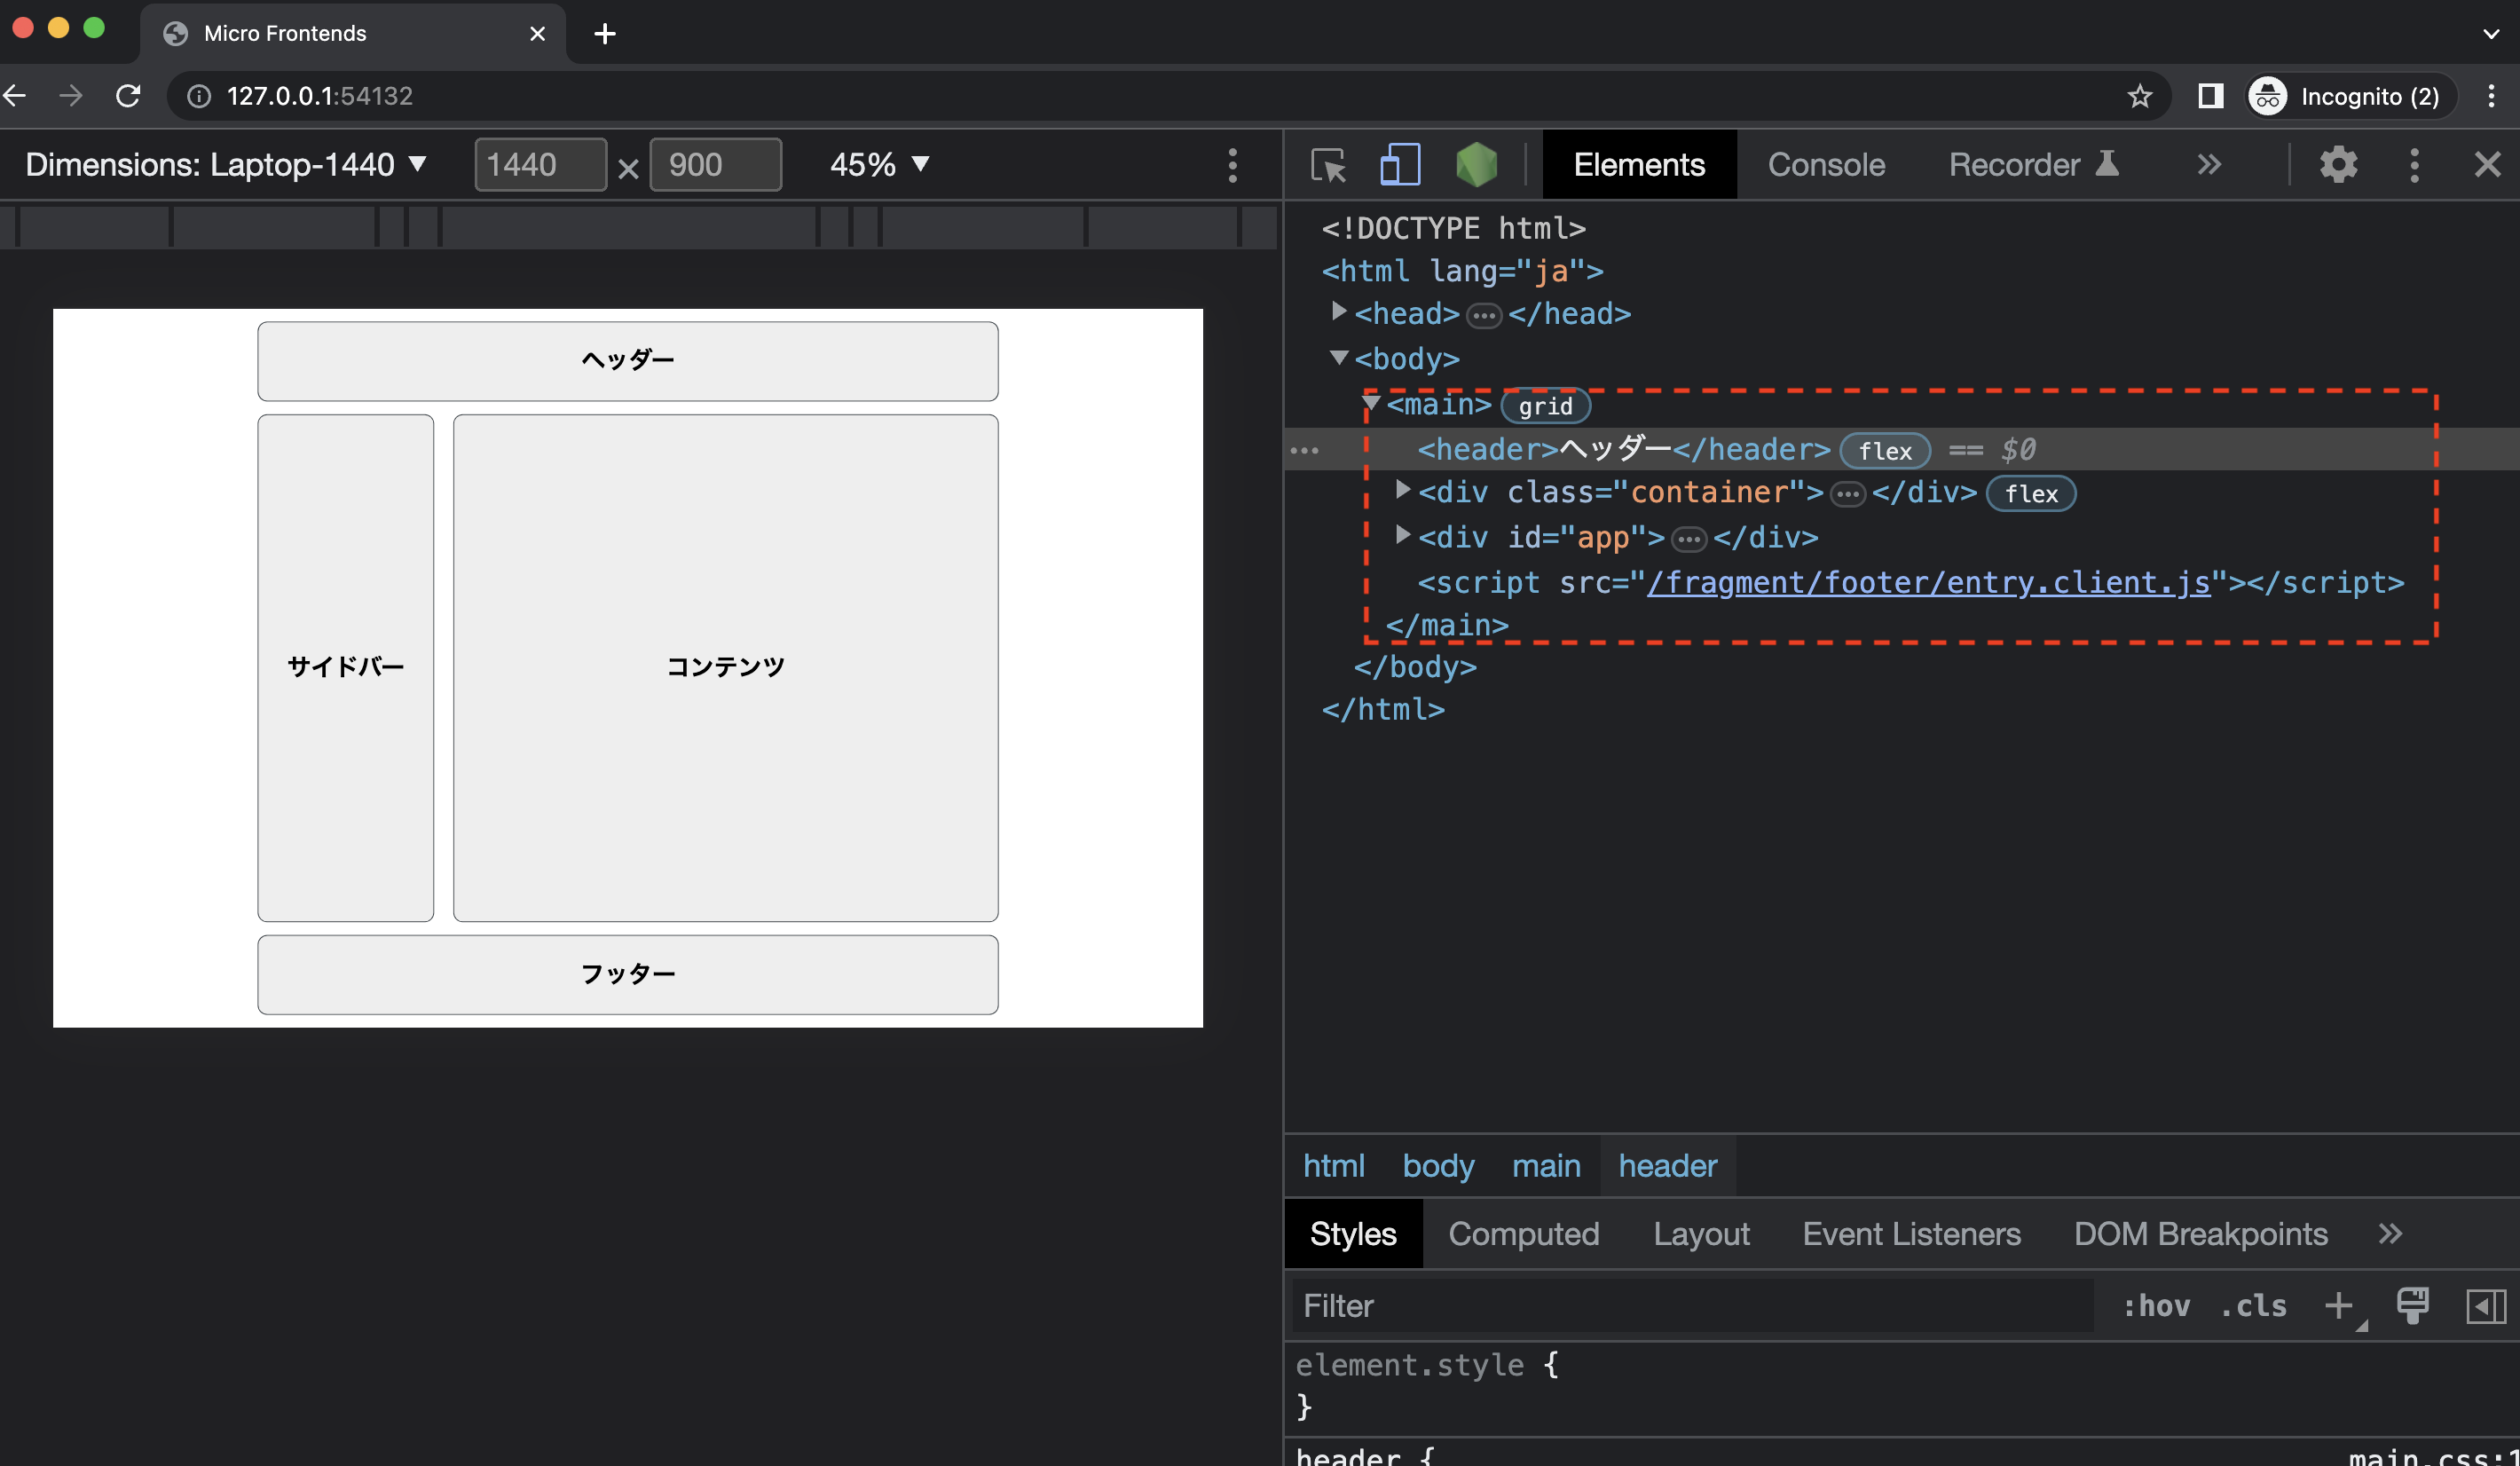
Task: Show more styles pane tabs
Action: [x=2390, y=1234]
